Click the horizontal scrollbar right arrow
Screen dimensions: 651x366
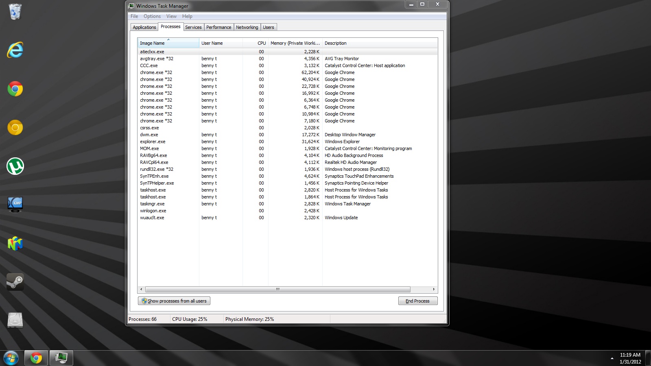(434, 290)
